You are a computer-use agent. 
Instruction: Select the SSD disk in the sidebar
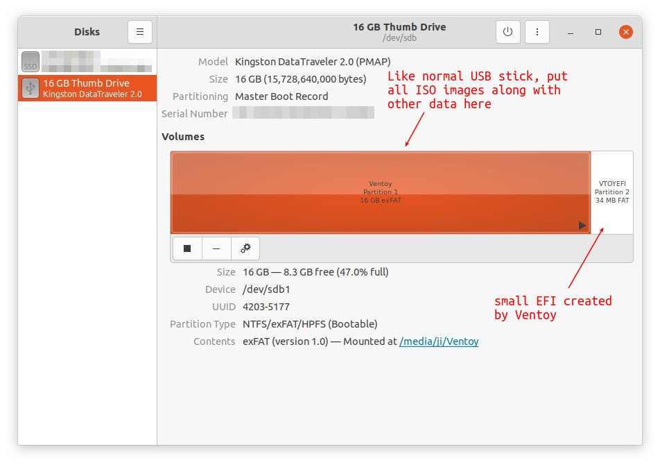coord(87,62)
